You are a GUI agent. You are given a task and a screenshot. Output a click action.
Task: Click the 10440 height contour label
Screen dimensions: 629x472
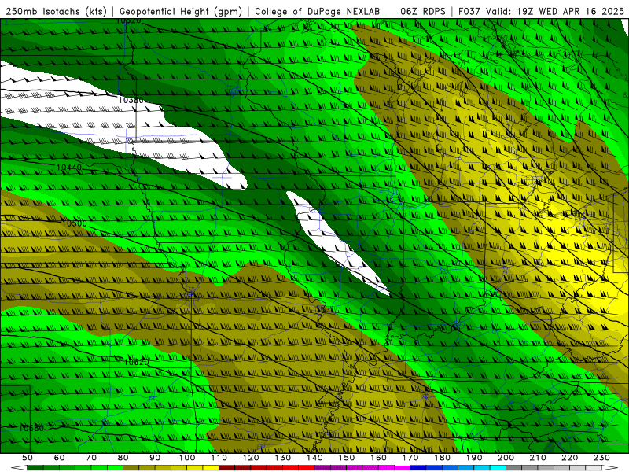point(69,168)
